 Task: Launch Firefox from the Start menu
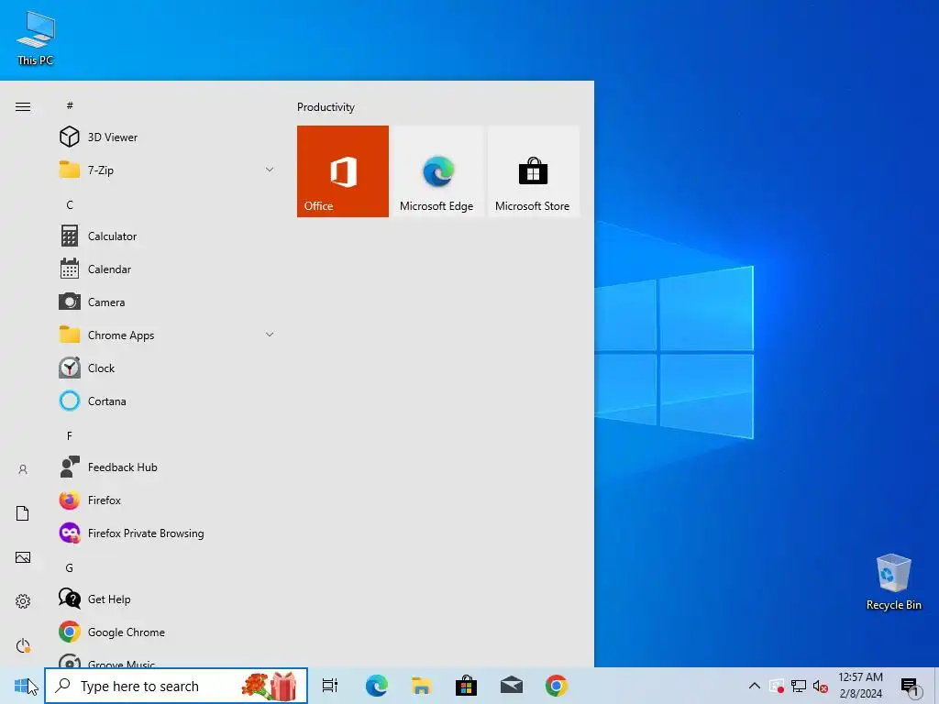point(167,500)
